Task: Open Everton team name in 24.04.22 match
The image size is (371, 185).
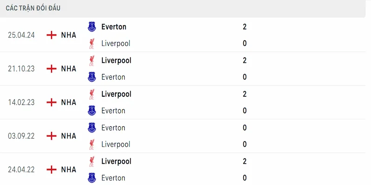Action: [113, 178]
